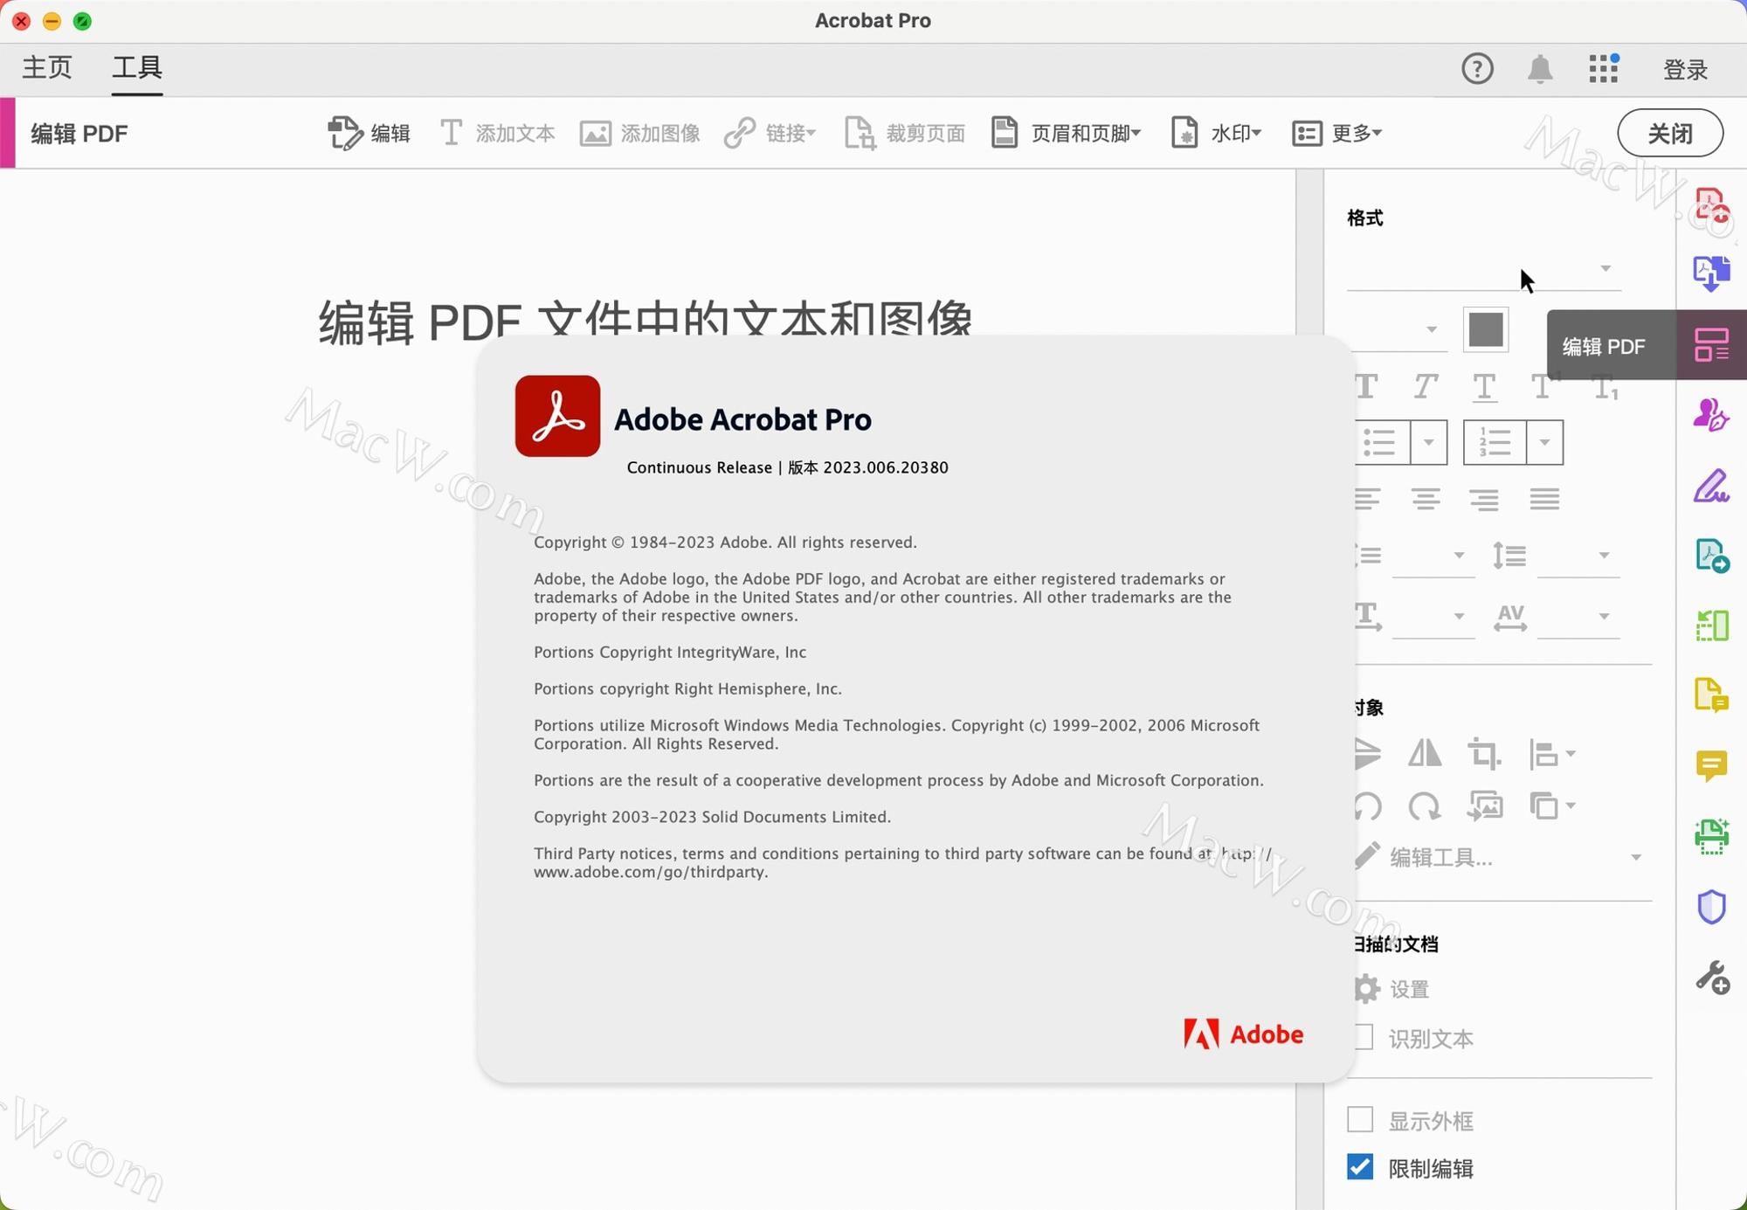Click the 登录 (Sign In) link

click(x=1684, y=69)
